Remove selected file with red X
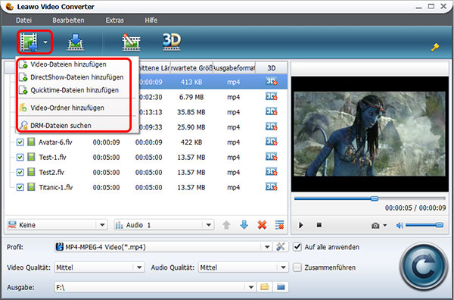Screen dimensions: 454x300 pyautogui.click(x=262, y=225)
